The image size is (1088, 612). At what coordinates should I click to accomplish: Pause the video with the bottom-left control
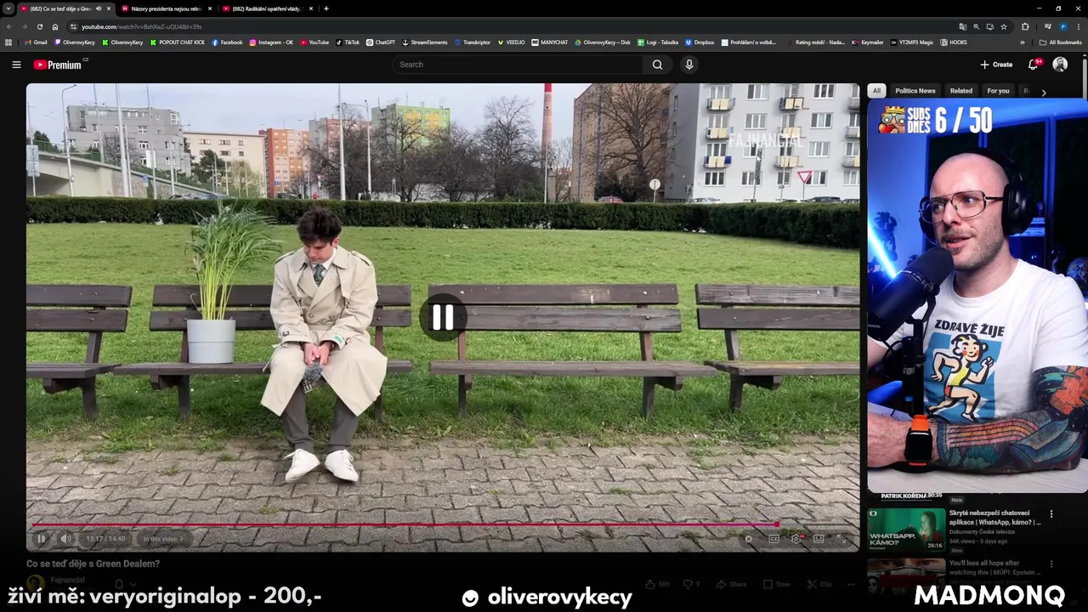tap(40, 539)
